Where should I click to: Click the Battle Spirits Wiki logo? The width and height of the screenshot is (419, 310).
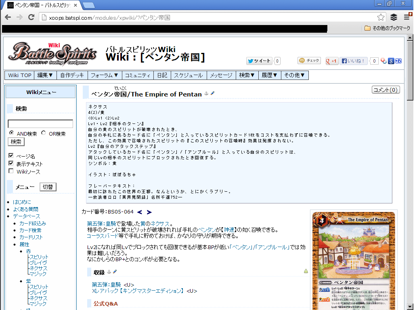point(52,54)
